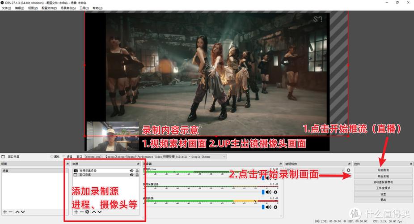Screen dimensions: 414x224
Task: Toggle visibility of 窗口采集 source
Action: click(x=131, y=175)
